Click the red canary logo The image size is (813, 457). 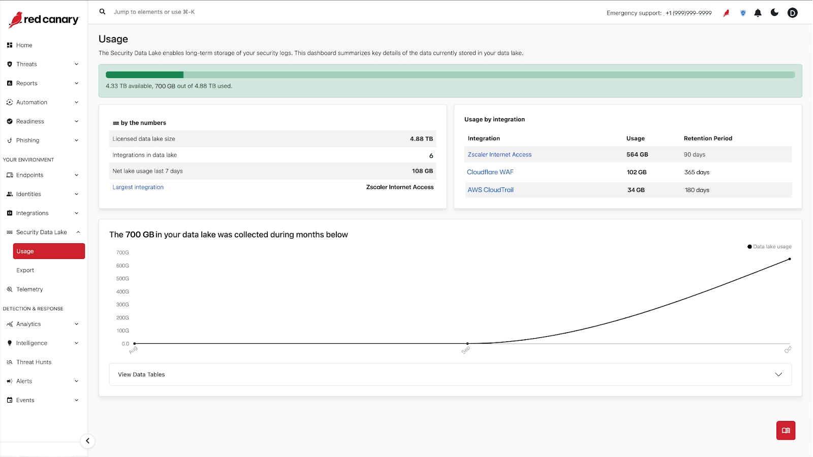(44, 20)
